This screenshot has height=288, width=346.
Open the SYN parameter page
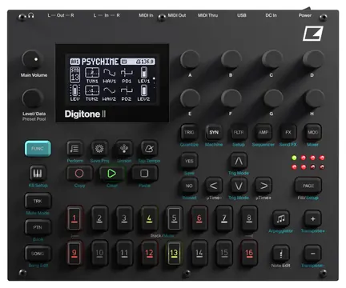pyautogui.click(x=214, y=132)
